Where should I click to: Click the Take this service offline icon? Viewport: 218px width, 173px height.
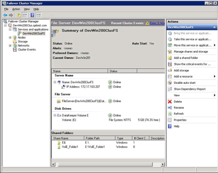point(170,40)
